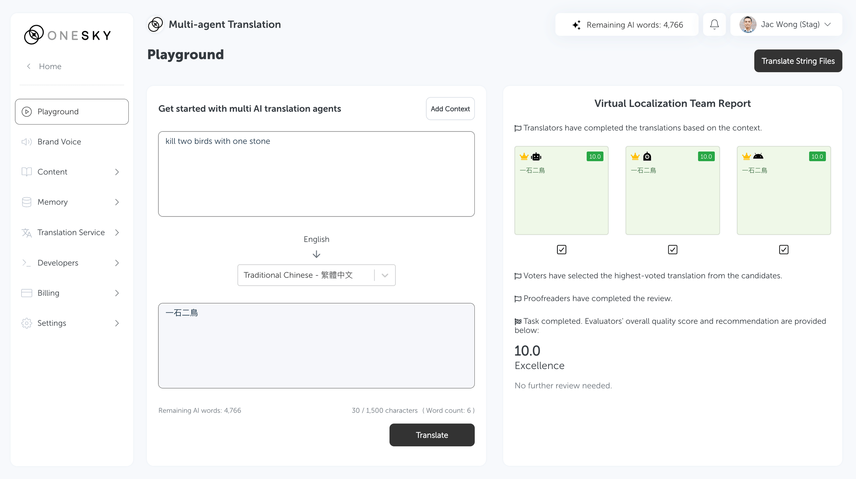
Task: Click the source text input box
Action: pyautogui.click(x=316, y=174)
